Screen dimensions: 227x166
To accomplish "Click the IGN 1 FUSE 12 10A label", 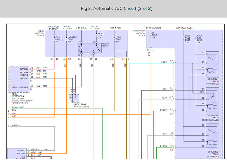I will (x=59, y=39).
